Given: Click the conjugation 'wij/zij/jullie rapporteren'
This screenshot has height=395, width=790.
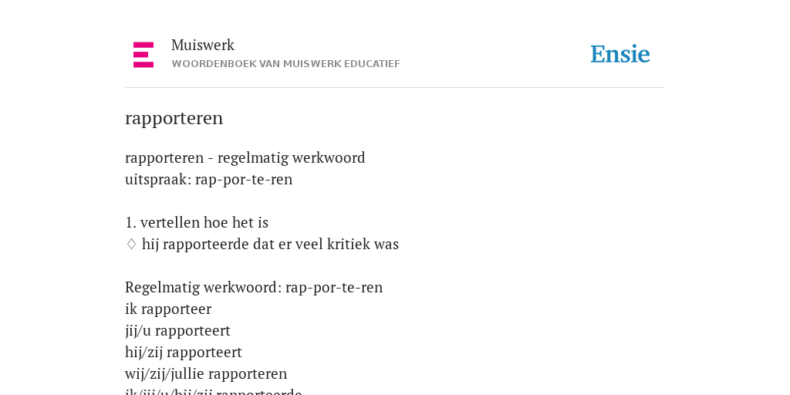Looking at the screenshot, I should (206, 374).
